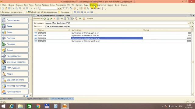Open list help with orange question icon
Viewport: 195px width, 109px height.
point(84,19)
